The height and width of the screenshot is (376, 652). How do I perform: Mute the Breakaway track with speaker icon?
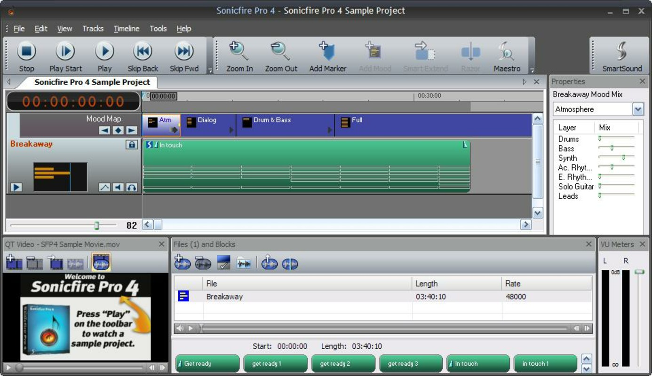(x=118, y=188)
